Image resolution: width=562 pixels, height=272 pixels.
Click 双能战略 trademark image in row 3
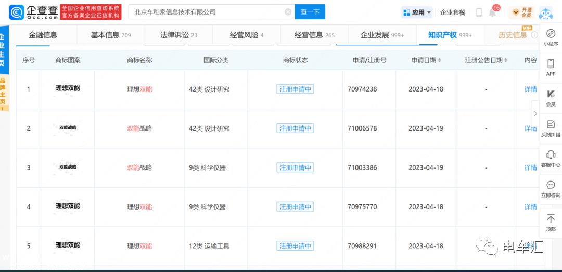tap(68, 166)
